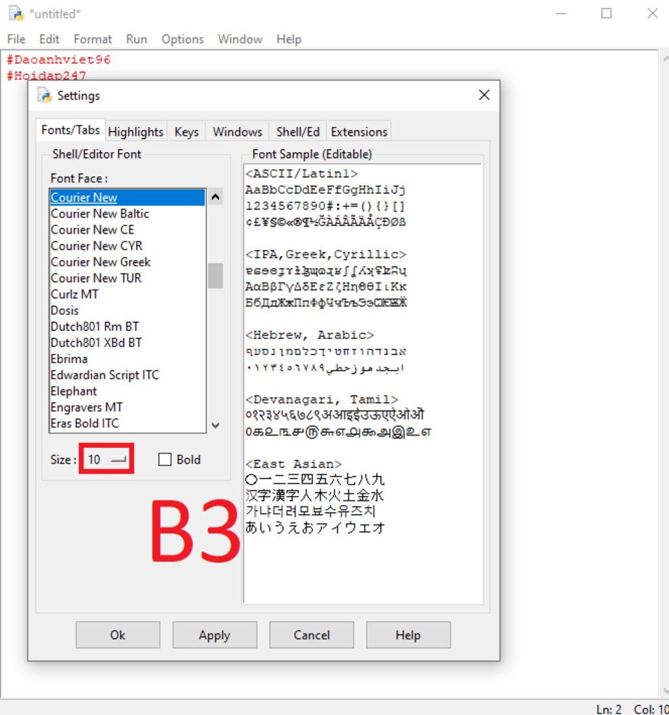
Task: Enable the Bold checkbox
Action: [x=165, y=460]
